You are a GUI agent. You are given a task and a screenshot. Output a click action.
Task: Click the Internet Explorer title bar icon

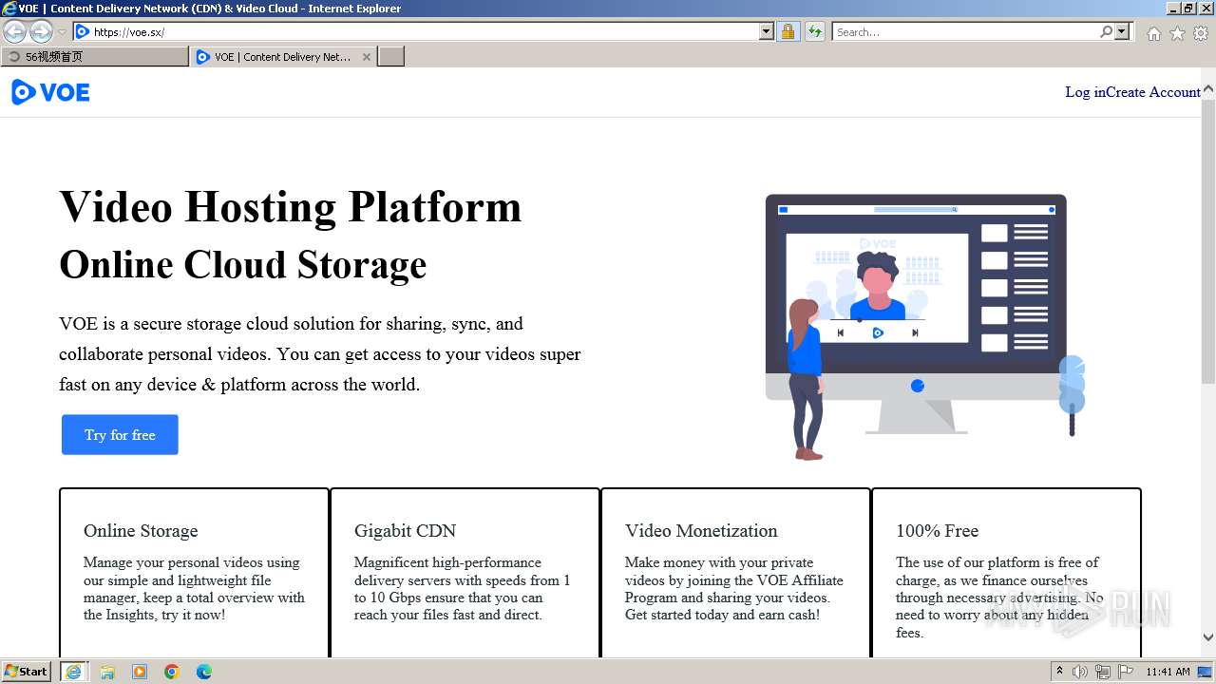click(9, 9)
